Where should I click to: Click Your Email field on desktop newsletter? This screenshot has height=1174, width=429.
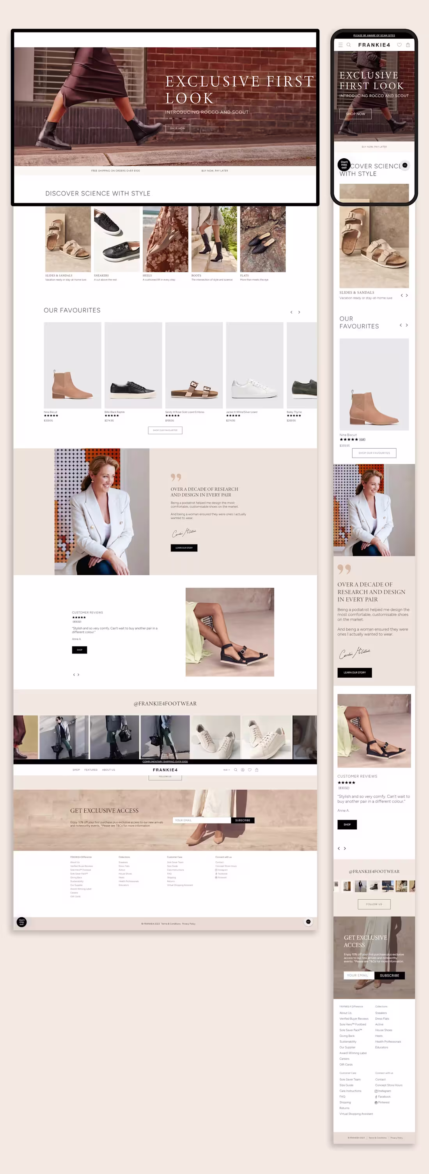click(202, 820)
